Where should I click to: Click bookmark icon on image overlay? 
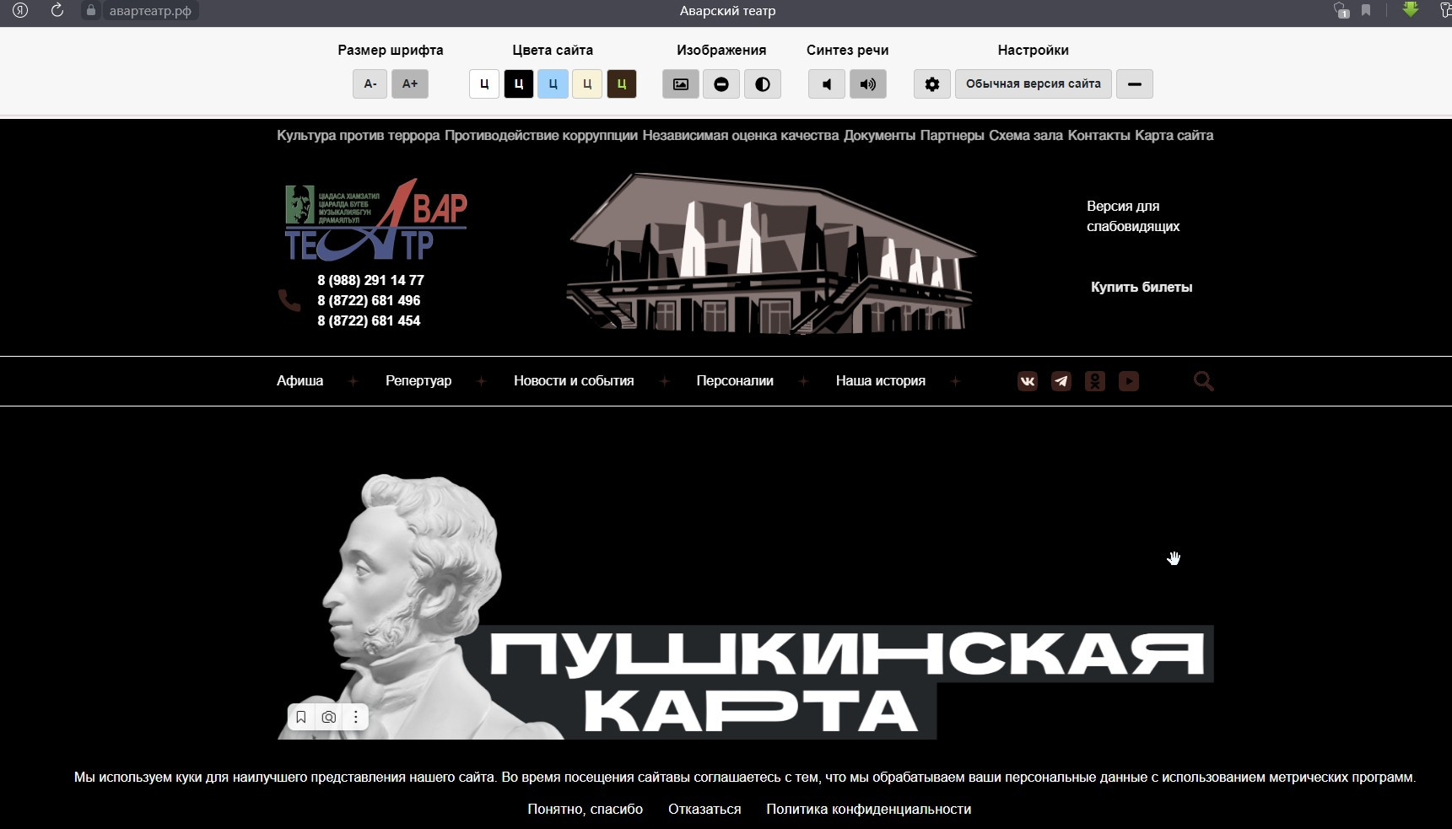301,717
